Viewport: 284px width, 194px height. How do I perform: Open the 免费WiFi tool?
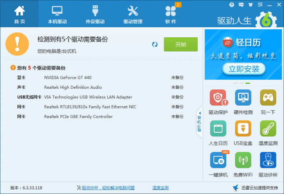click(243, 165)
